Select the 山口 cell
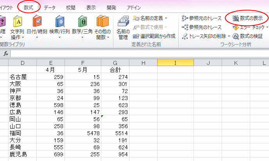Viewport: 269px width, 161px height. [22, 126]
